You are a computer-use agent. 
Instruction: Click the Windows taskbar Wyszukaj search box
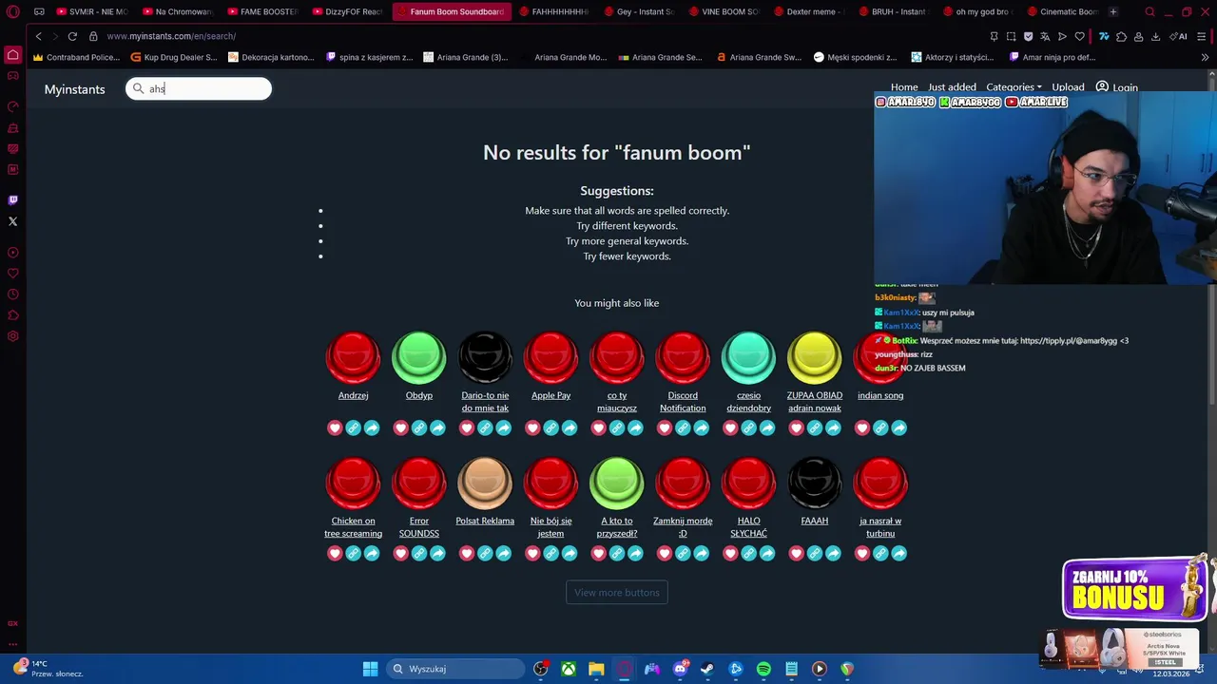tap(454, 669)
